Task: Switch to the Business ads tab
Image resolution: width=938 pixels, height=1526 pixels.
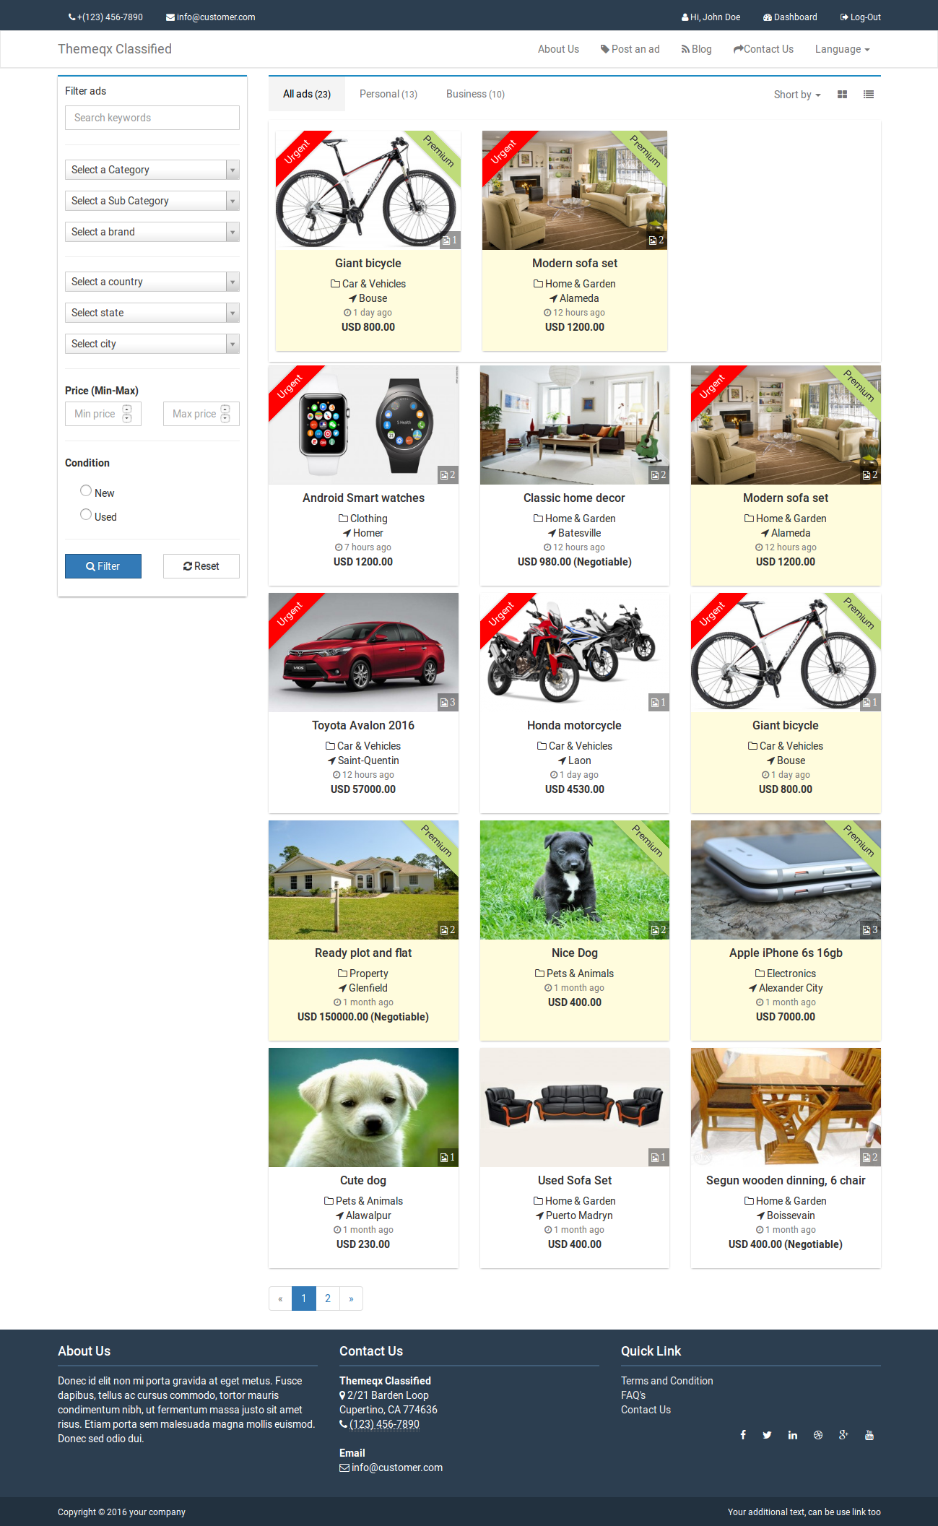Action: coord(475,94)
